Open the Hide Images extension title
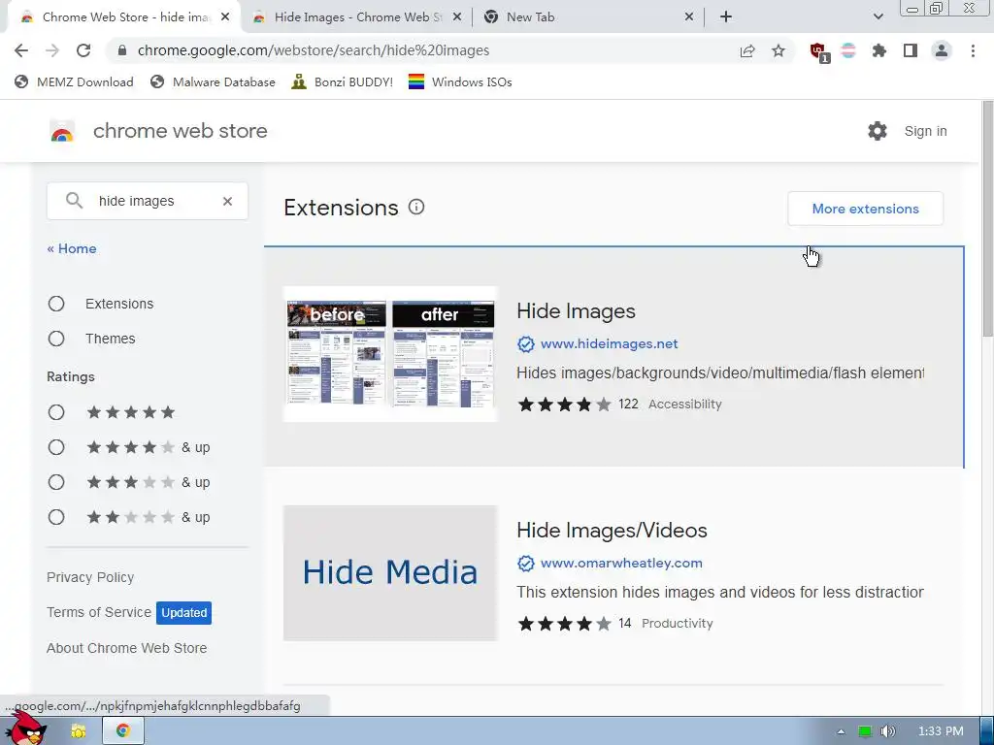Image resolution: width=994 pixels, height=745 pixels. 576,311
